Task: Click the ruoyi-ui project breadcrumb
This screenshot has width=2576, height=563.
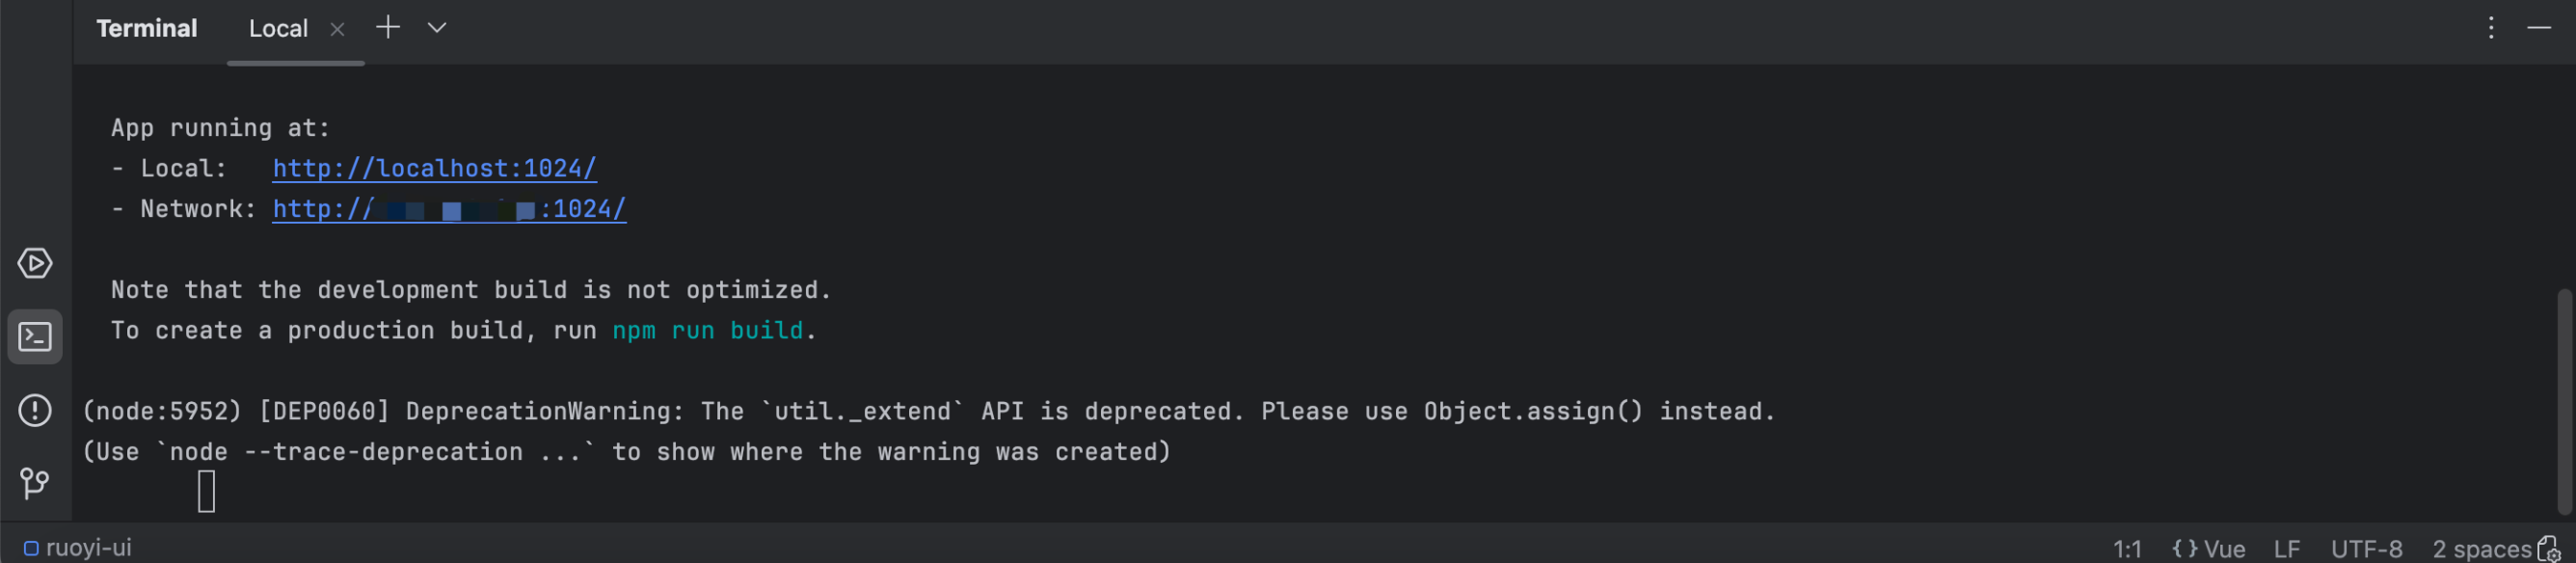Action: click(x=78, y=548)
